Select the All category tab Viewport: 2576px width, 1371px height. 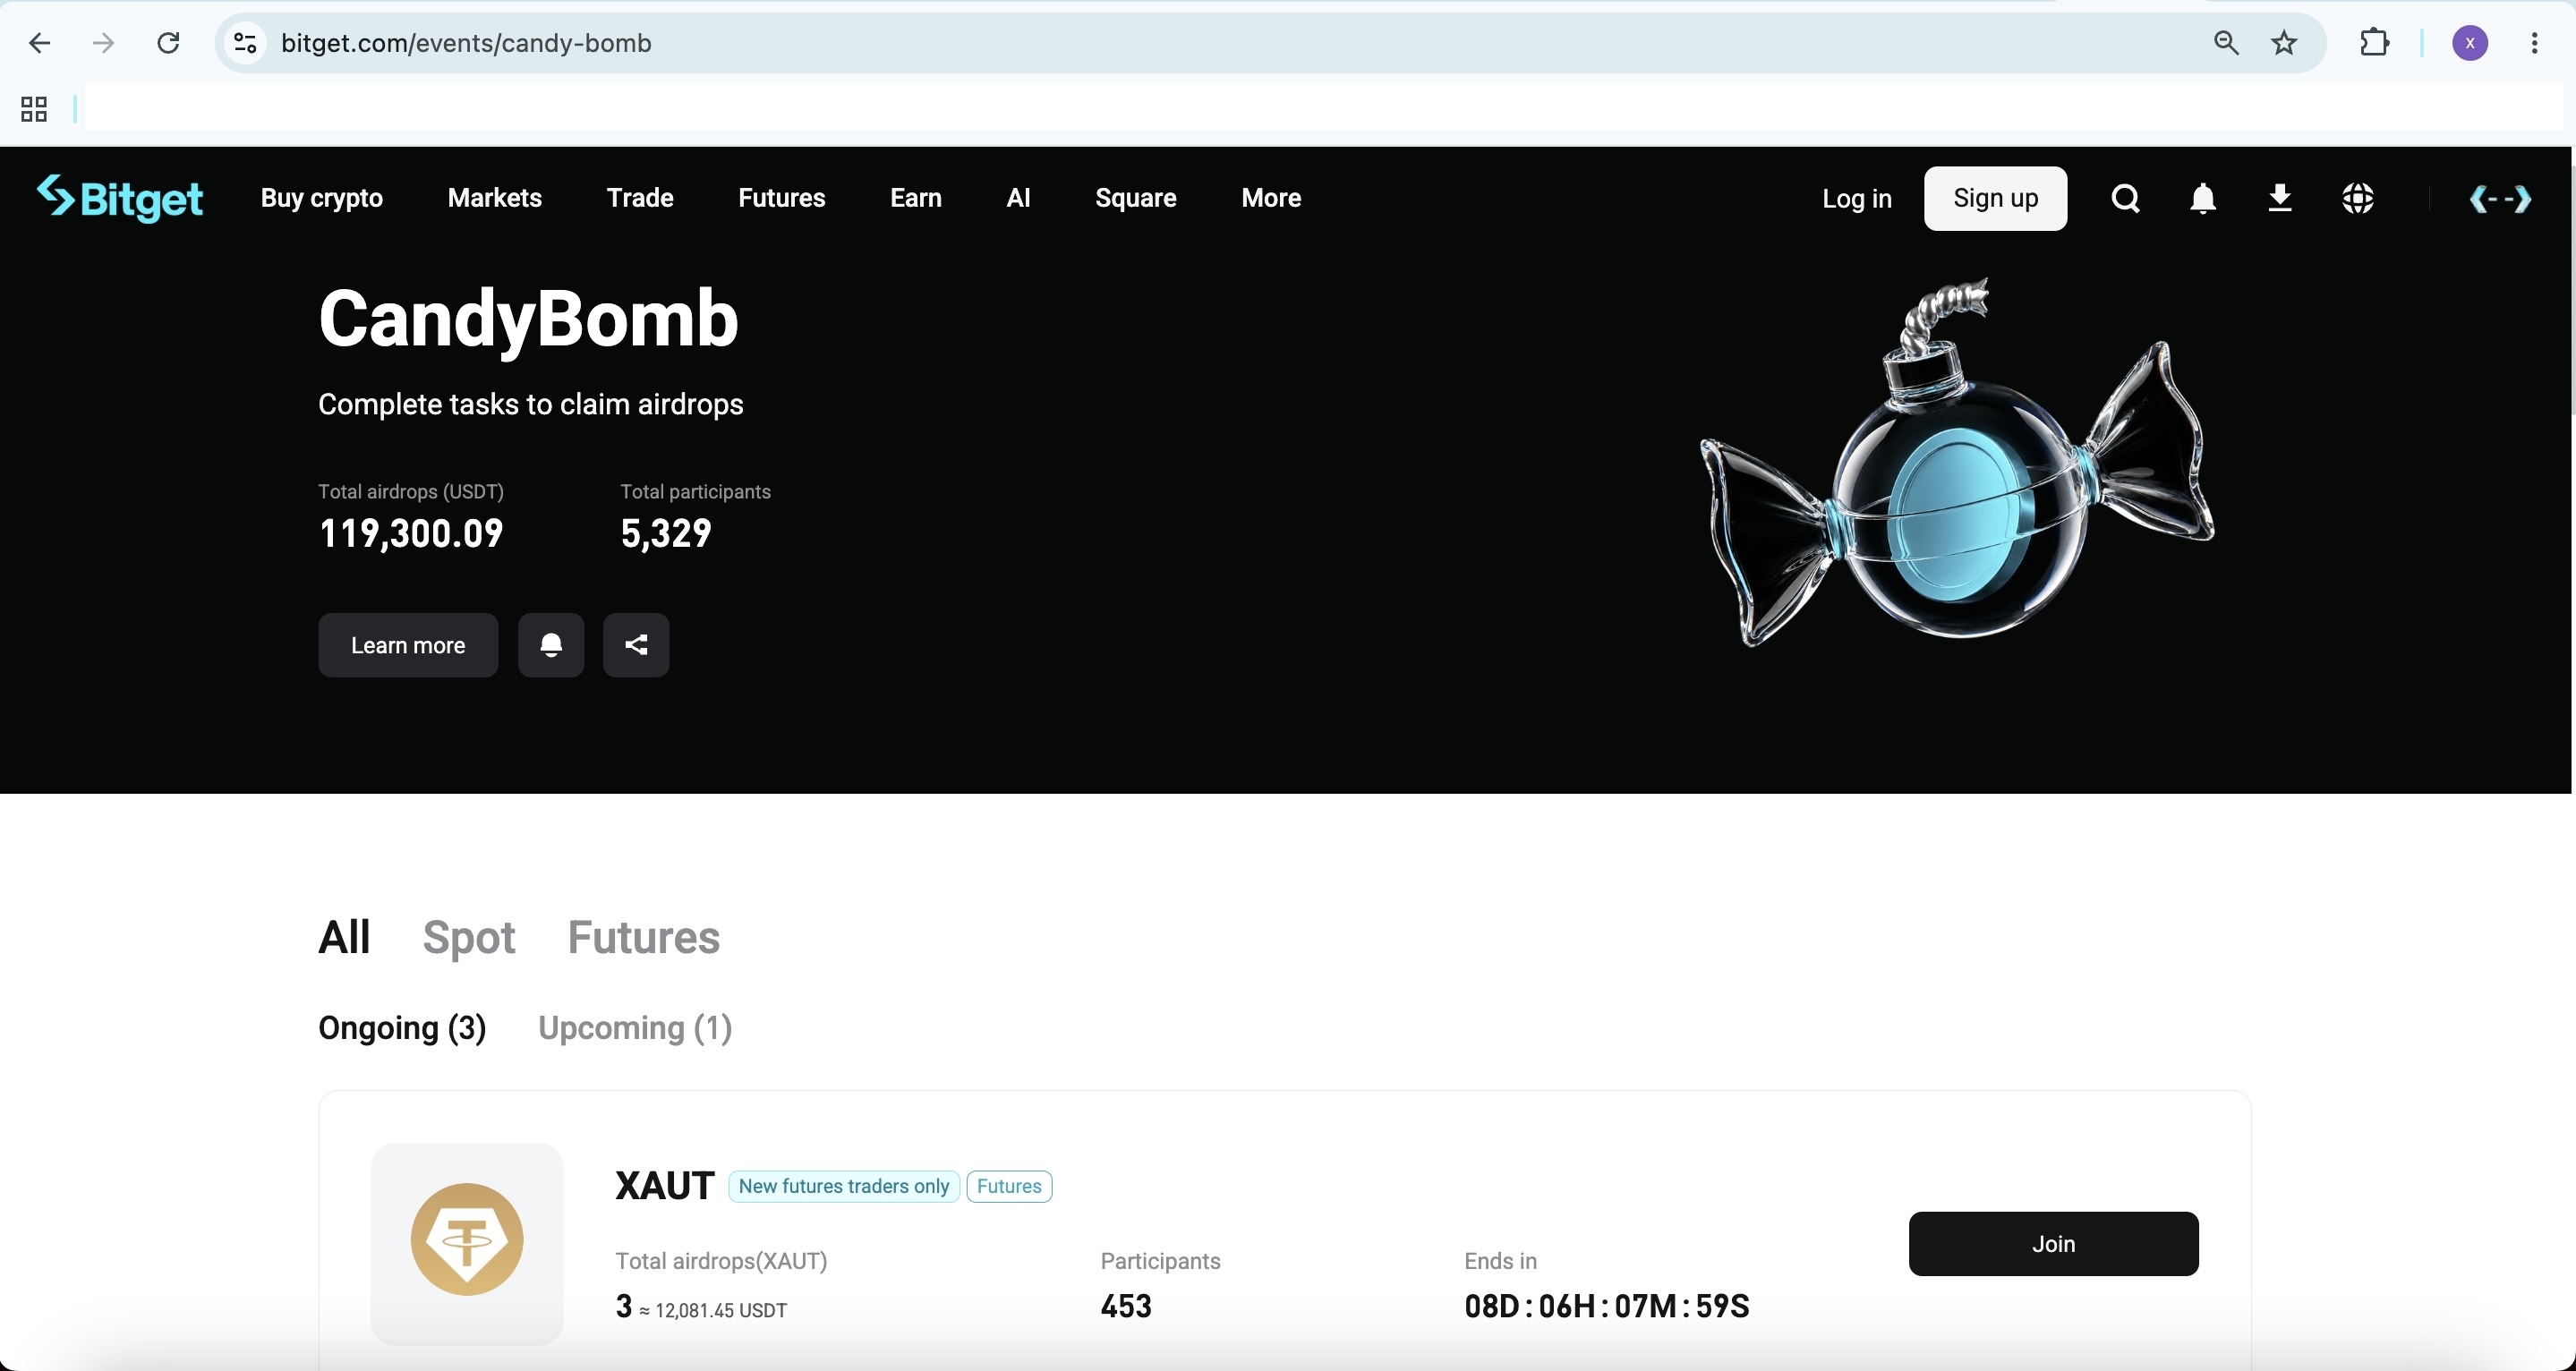click(x=344, y=938)
